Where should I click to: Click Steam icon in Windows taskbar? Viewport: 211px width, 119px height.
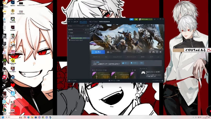pyautogui.click(x=50, y=117)
